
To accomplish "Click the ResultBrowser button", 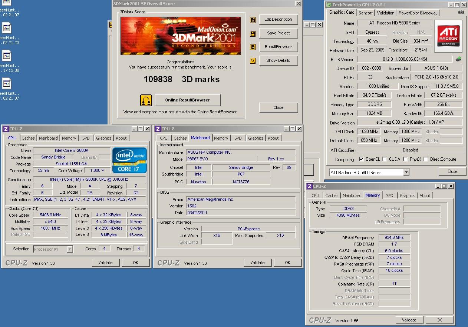I will pos(279,47).
